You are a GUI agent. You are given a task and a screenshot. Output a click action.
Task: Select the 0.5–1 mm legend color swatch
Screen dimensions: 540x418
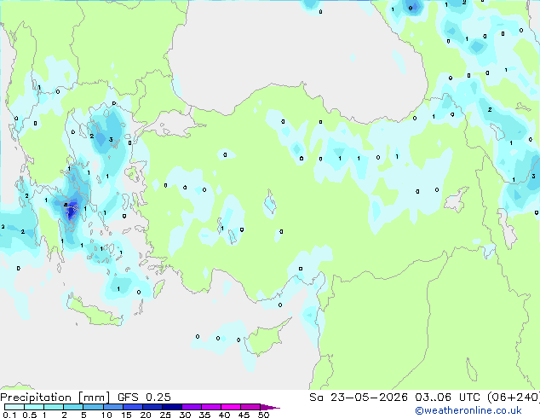(34, 407)
